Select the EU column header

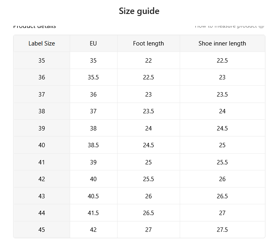coord(93,43)
